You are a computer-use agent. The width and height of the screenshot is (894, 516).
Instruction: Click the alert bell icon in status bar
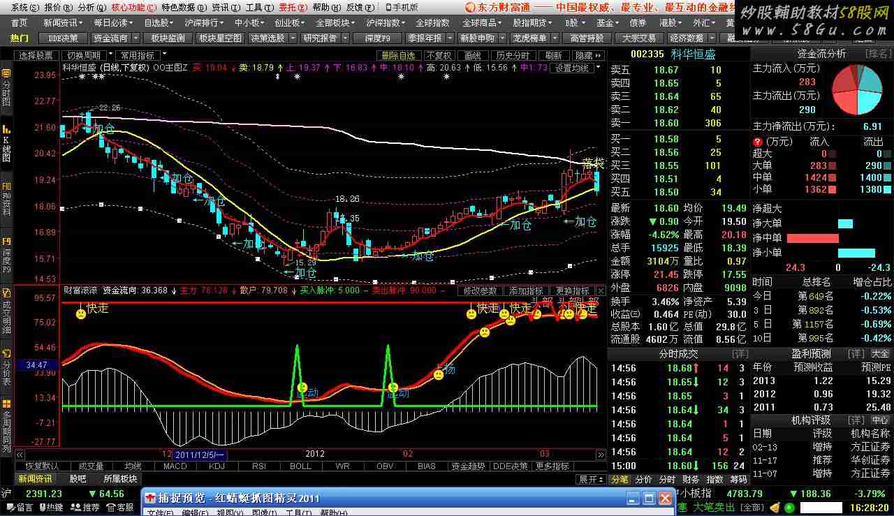[x=774, y=508]
